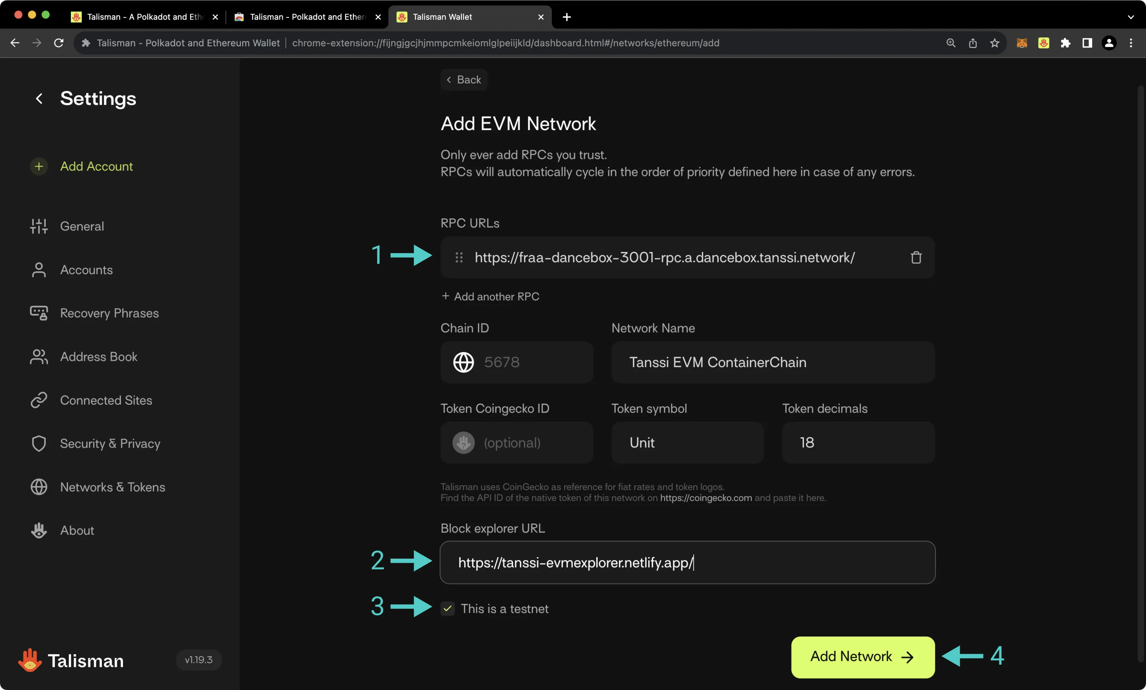This screenshot has height=690, width=1146.
Task: Open Address Book settings
Action: pyautogui.click(x=99, y=357)
